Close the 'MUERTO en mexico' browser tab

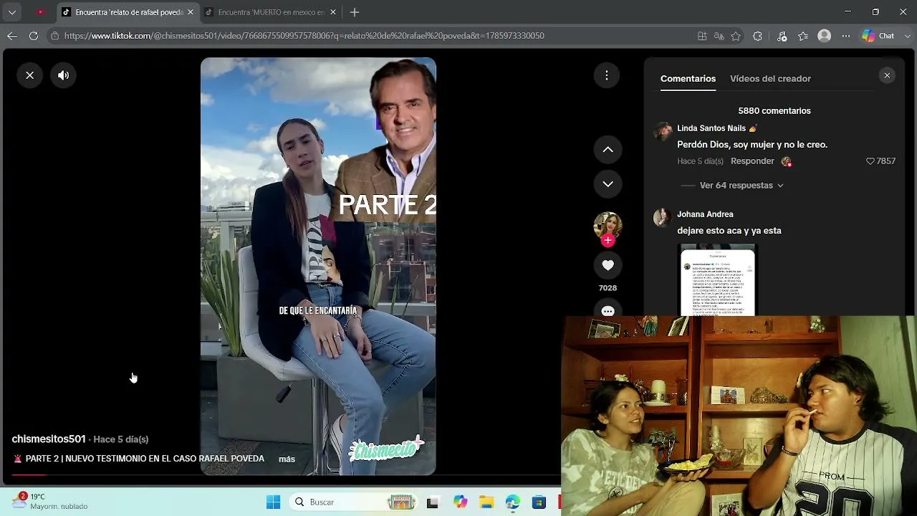pos(332,12)
